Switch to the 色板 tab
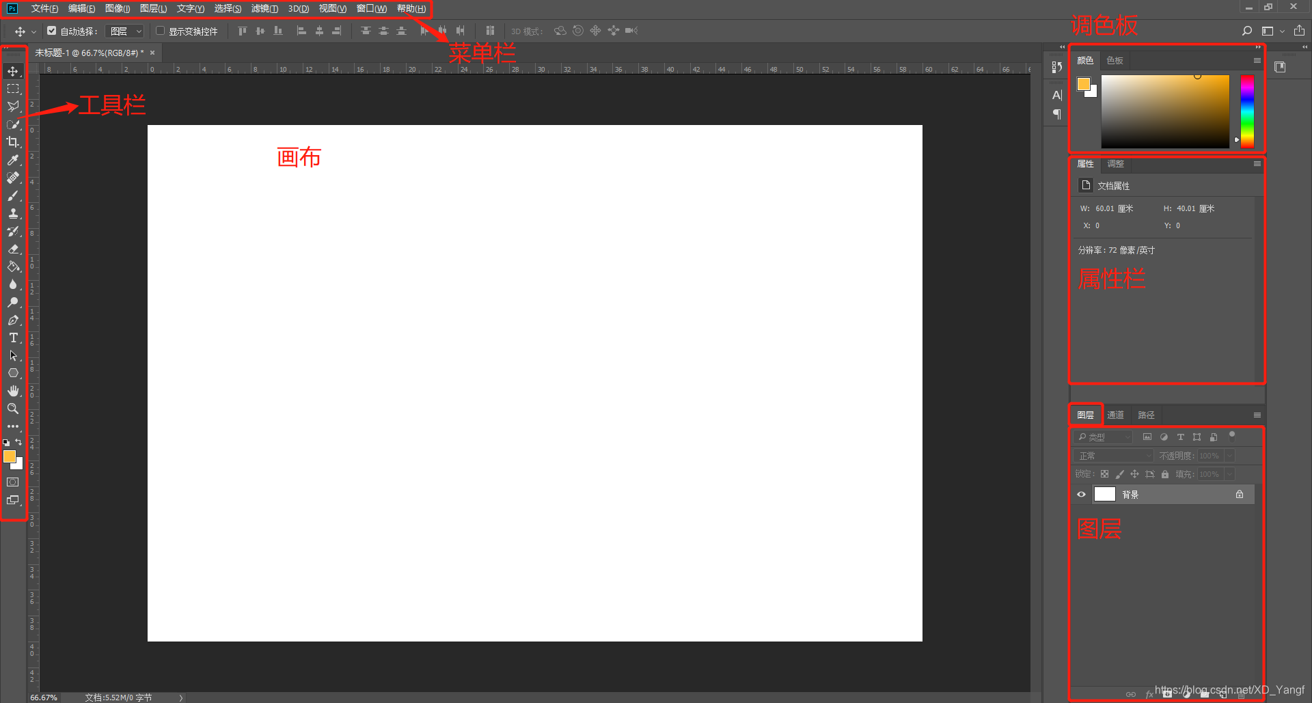Screen dimensions: 1312x703 [1115, 61]
